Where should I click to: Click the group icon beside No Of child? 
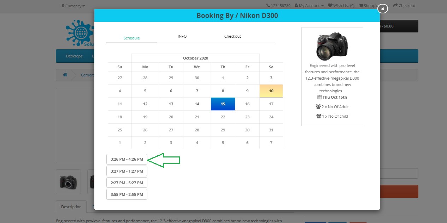point(319,116)
